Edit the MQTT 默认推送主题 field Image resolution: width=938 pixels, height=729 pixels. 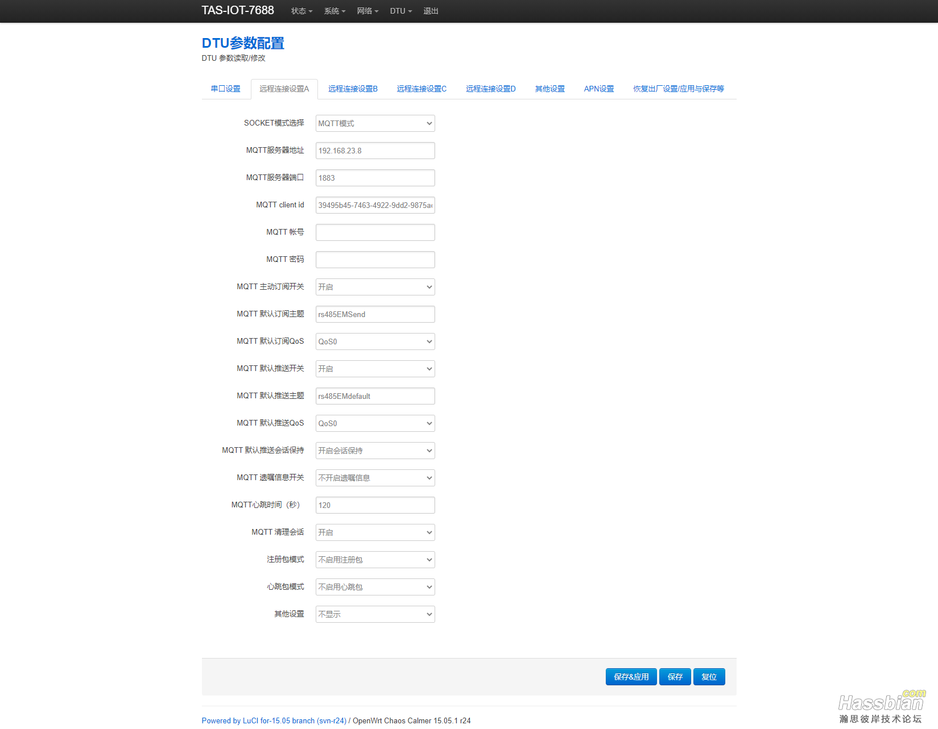pyautogui.click(x=375, y=396)
